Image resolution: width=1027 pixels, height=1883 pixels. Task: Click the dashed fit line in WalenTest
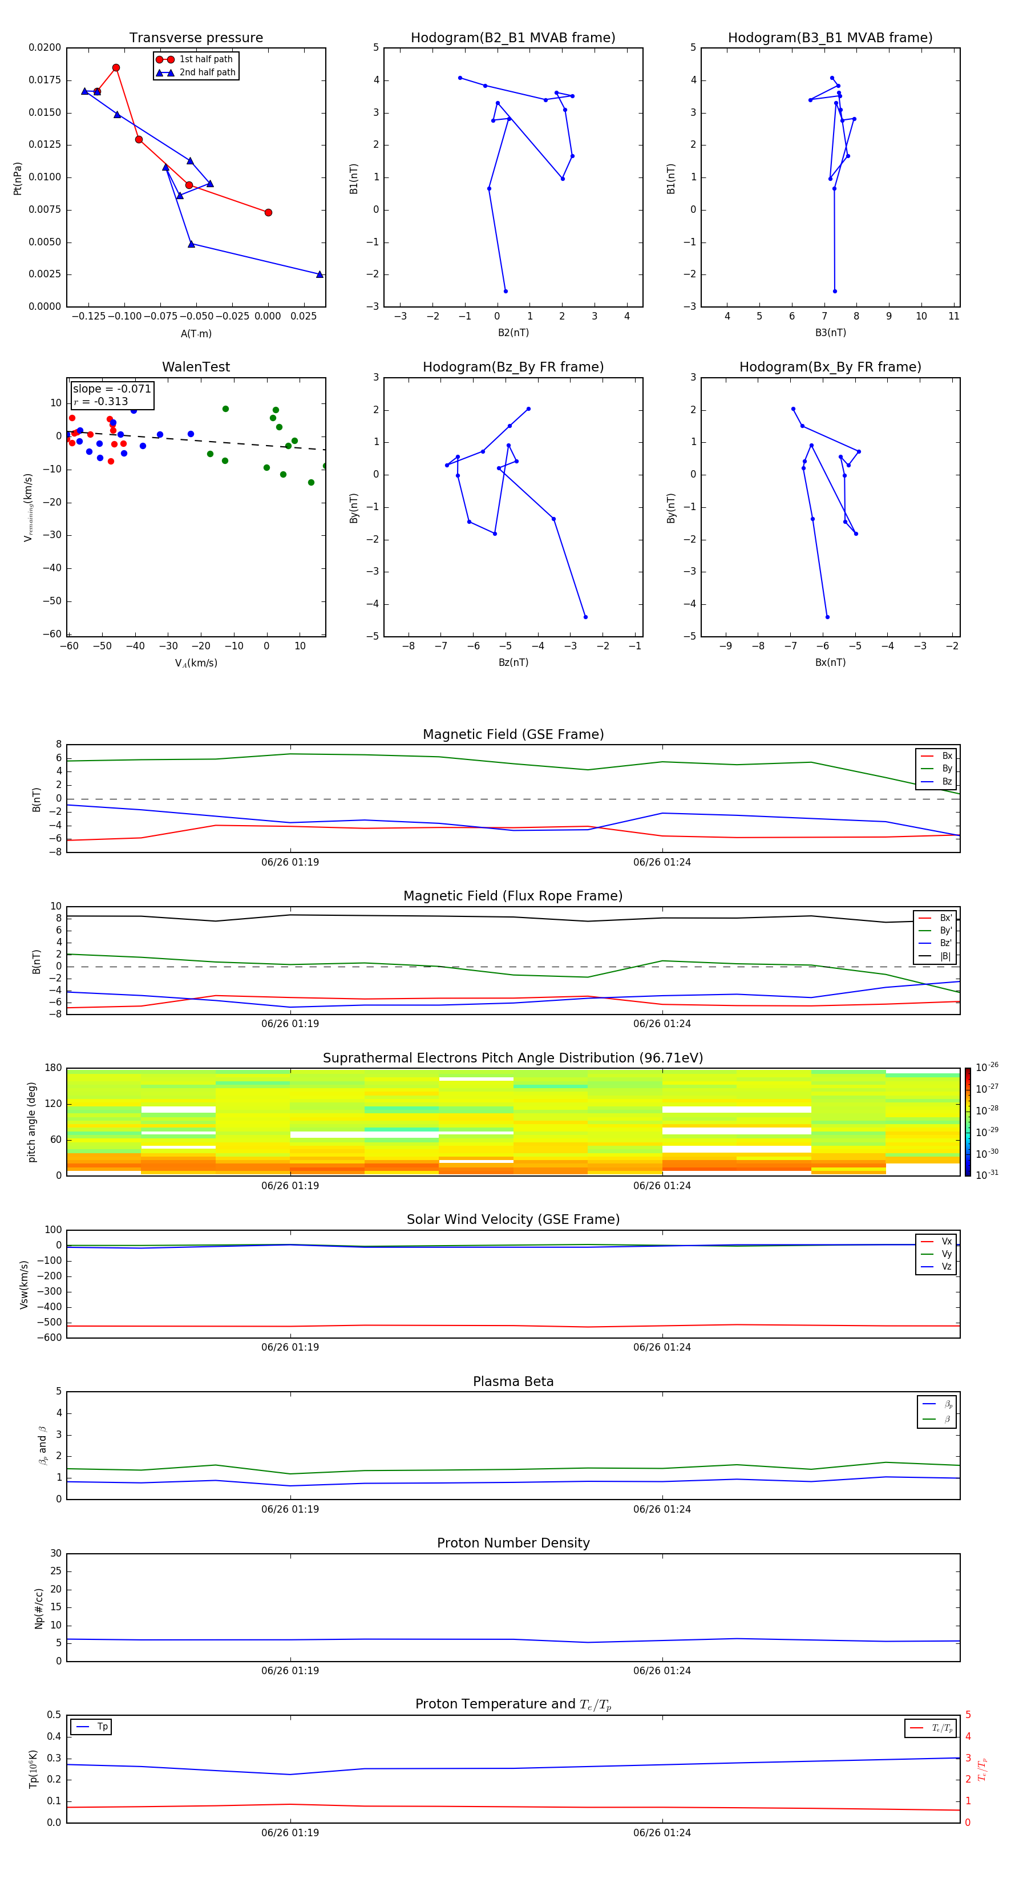(196, 440)
